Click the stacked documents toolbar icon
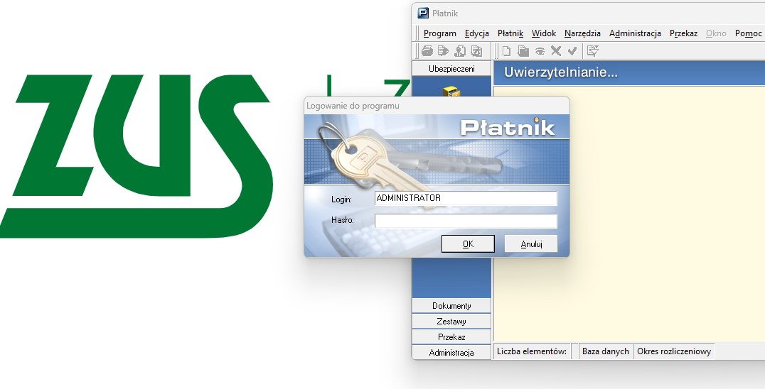 tap(476, 50)
